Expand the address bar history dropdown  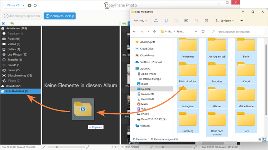196,32
